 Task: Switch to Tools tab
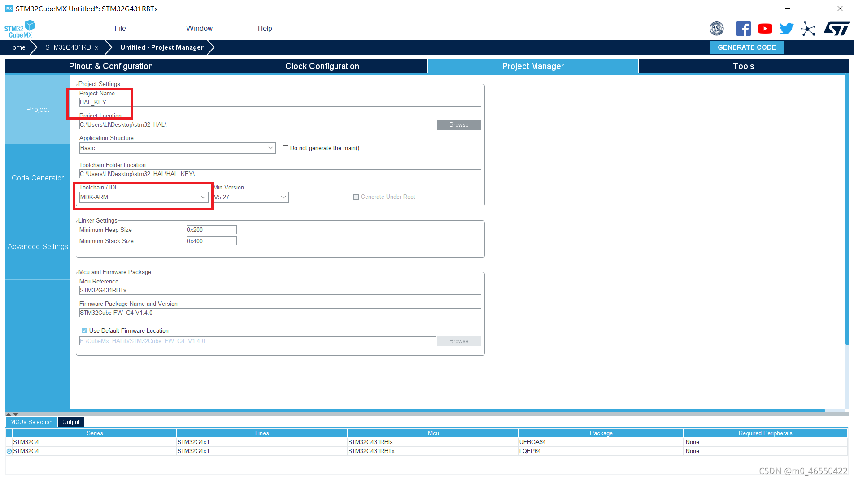pos(743,66)
